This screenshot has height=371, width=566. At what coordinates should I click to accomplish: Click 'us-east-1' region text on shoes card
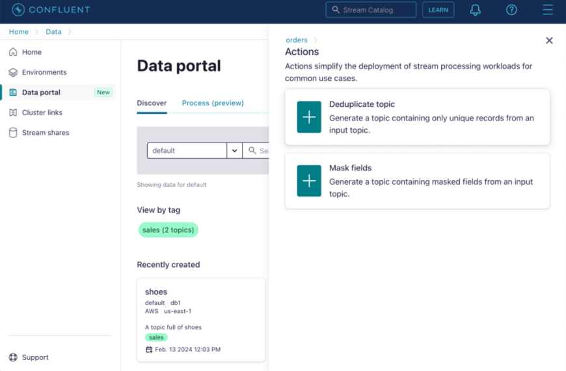178,311
